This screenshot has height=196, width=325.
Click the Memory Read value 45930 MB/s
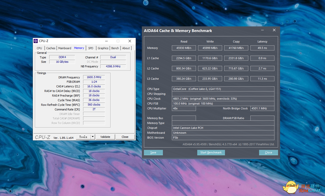[184, 48]
